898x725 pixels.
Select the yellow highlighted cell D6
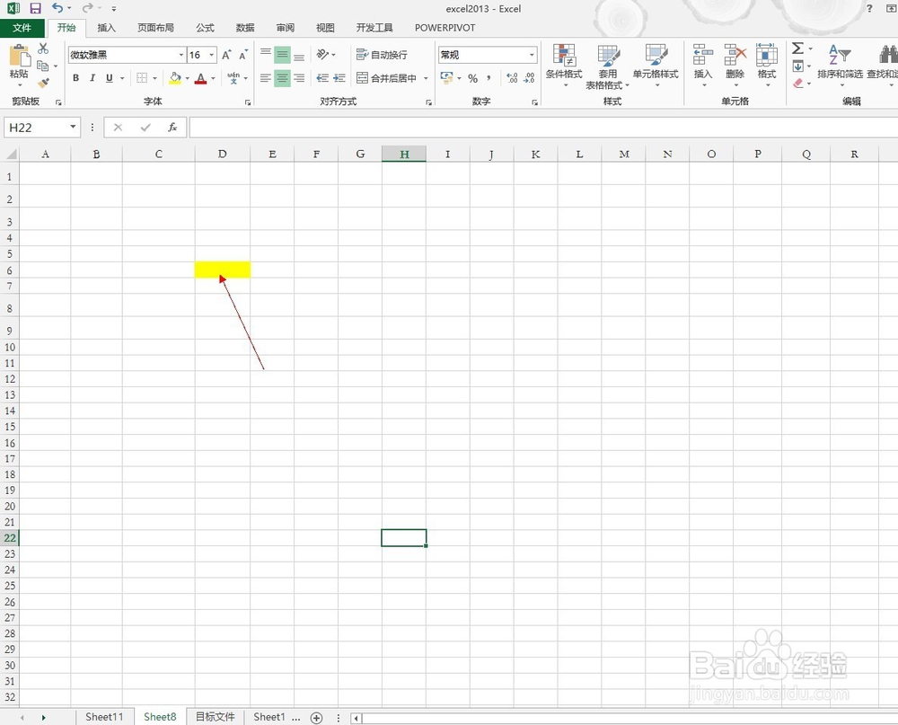coord(222,270)
